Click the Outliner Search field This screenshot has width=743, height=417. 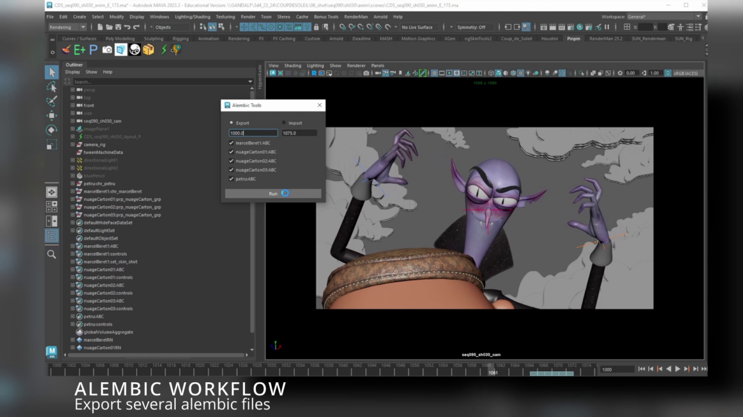159,82
